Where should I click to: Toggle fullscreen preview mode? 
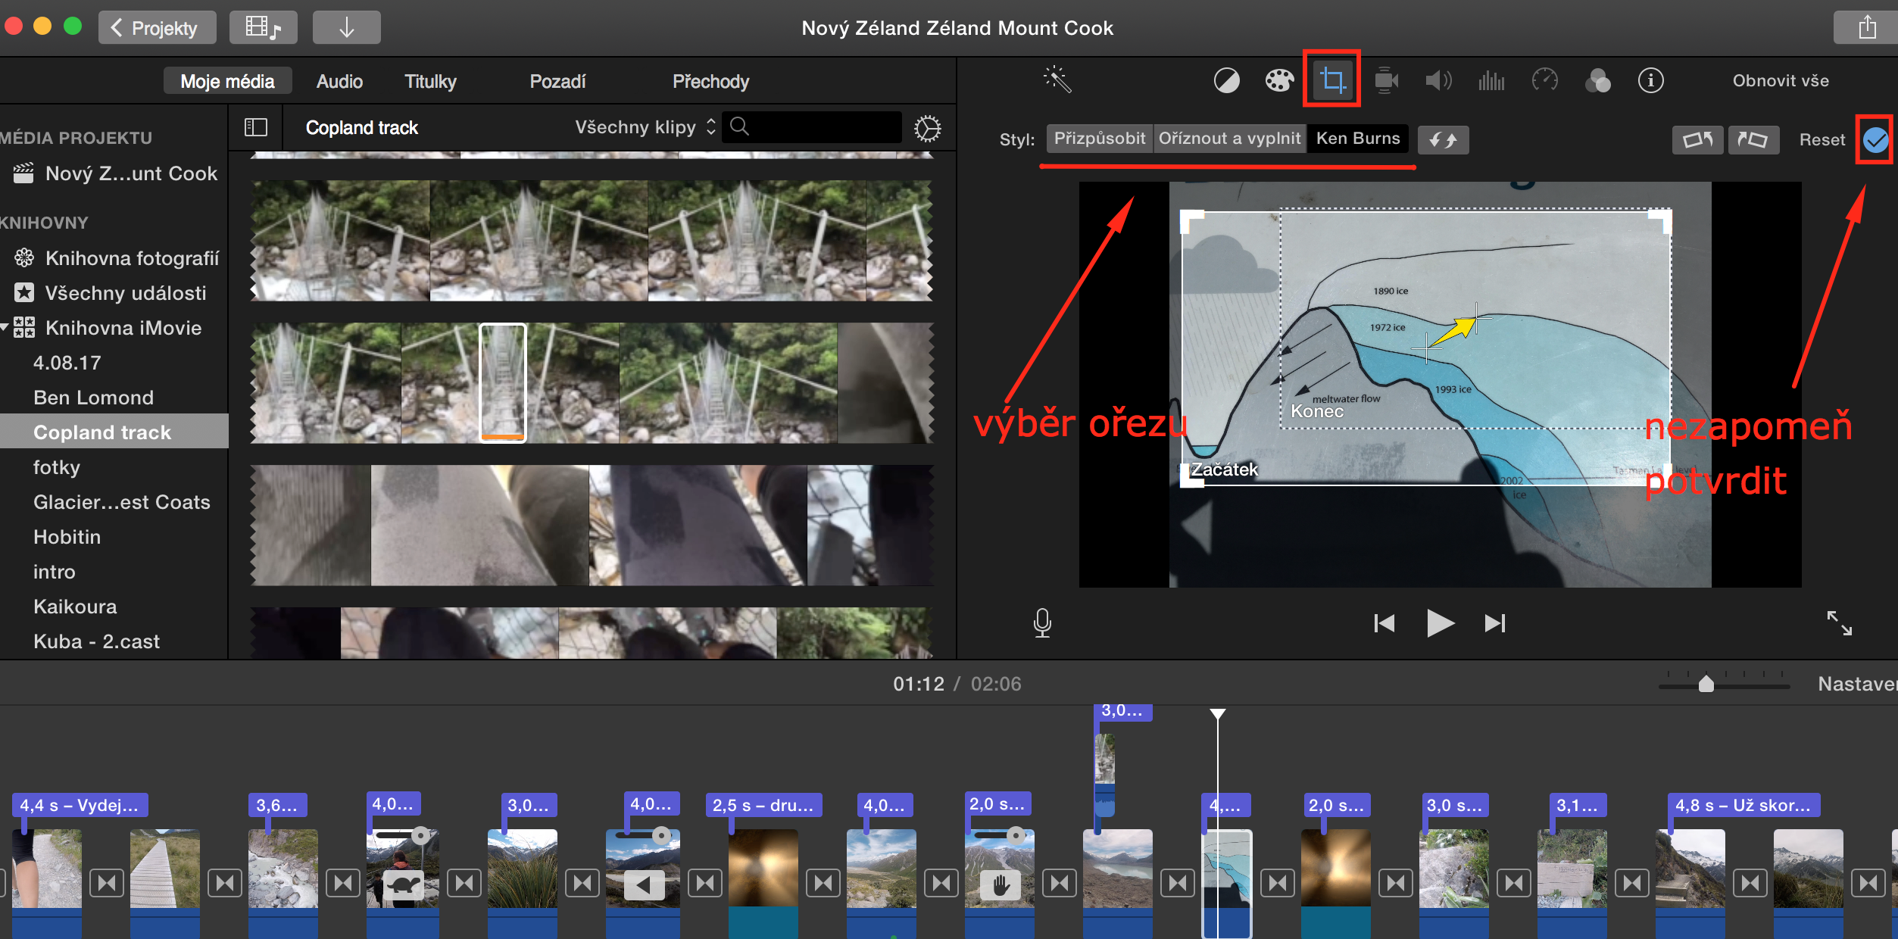[1840, 622]
